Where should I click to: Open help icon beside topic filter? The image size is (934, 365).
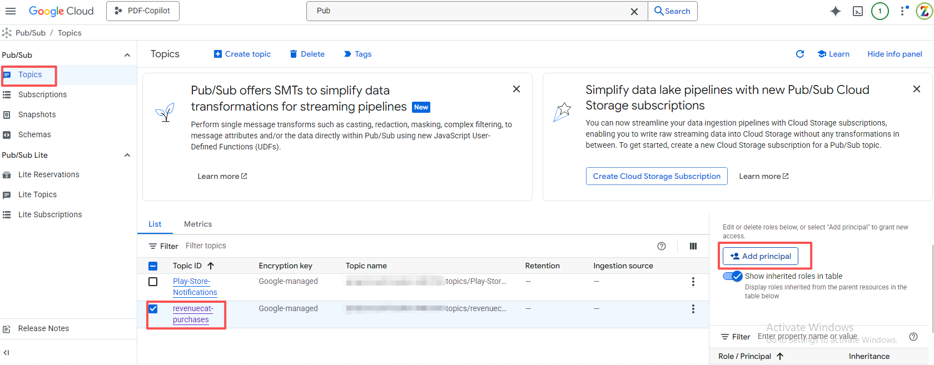tap(662, 246)
